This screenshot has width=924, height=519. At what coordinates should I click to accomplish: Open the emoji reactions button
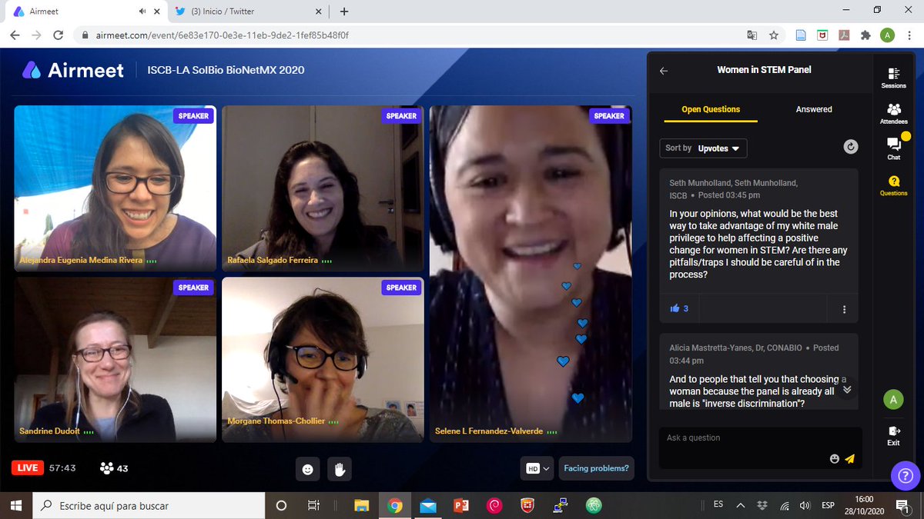(x=308, y=469)
